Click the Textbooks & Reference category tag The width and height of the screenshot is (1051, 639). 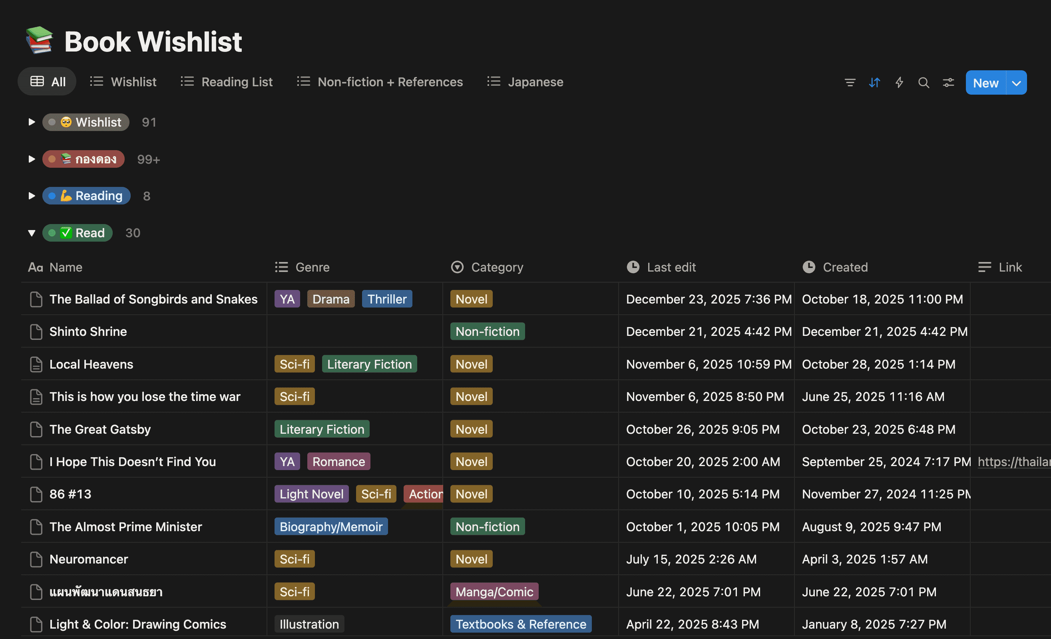(521, 624)
